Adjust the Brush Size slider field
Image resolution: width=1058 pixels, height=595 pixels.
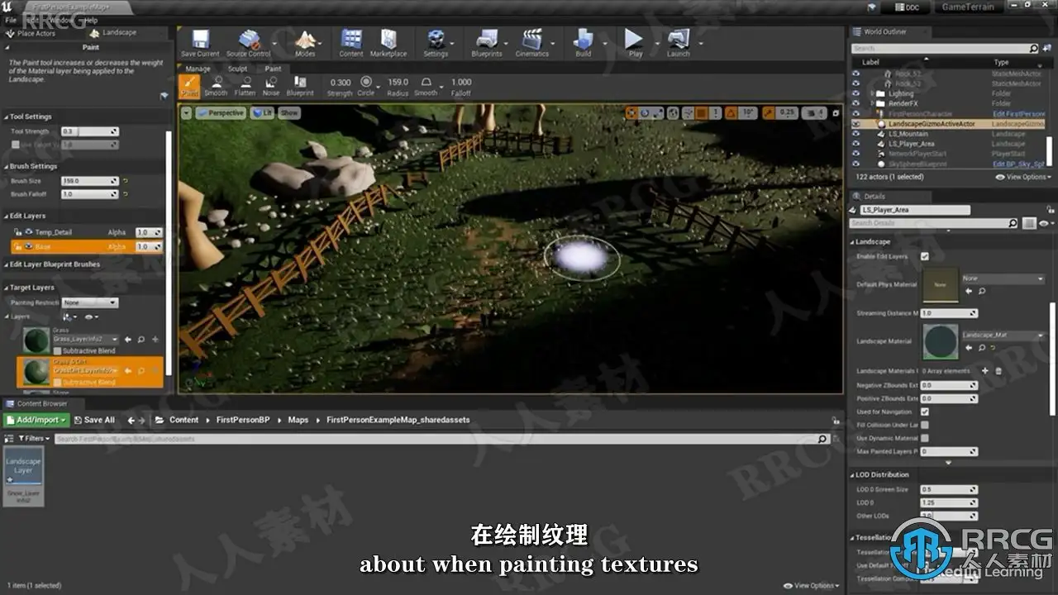pyautogui.click(x=90, y=181)
